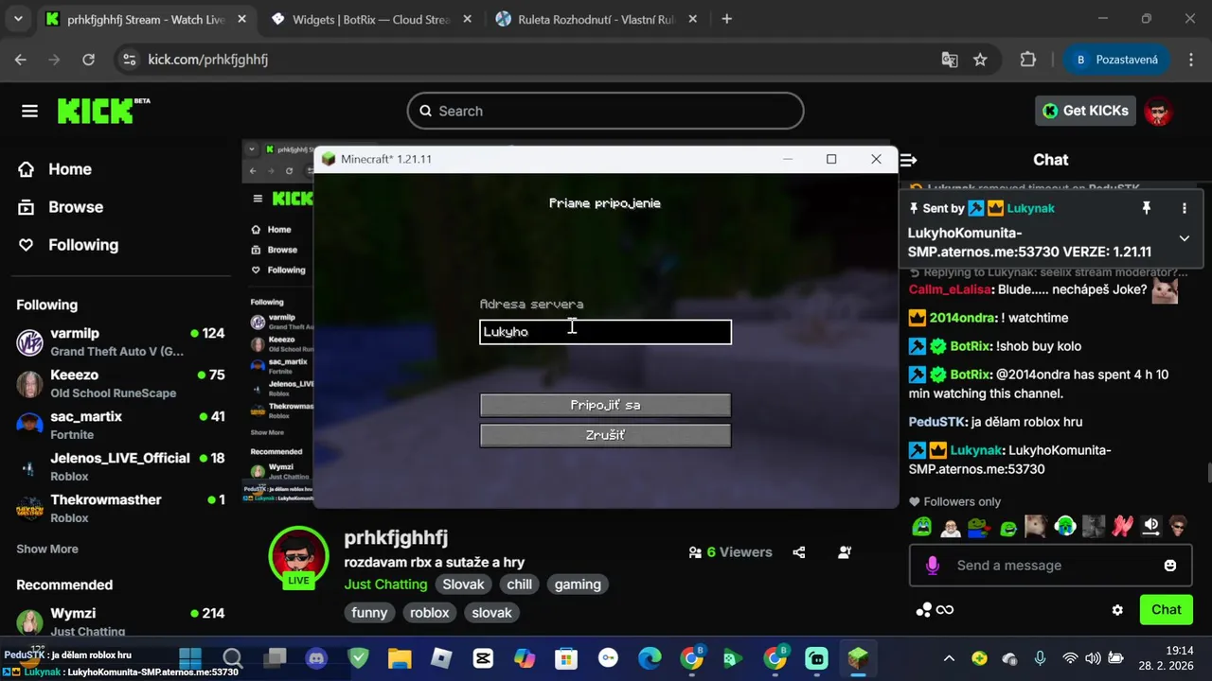Open the Keeezo channel in Following

[x=120, y=383]
